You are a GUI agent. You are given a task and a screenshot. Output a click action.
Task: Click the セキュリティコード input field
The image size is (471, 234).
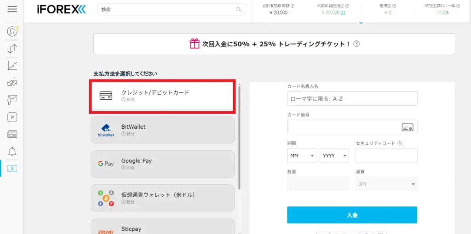tap(386, 155)
